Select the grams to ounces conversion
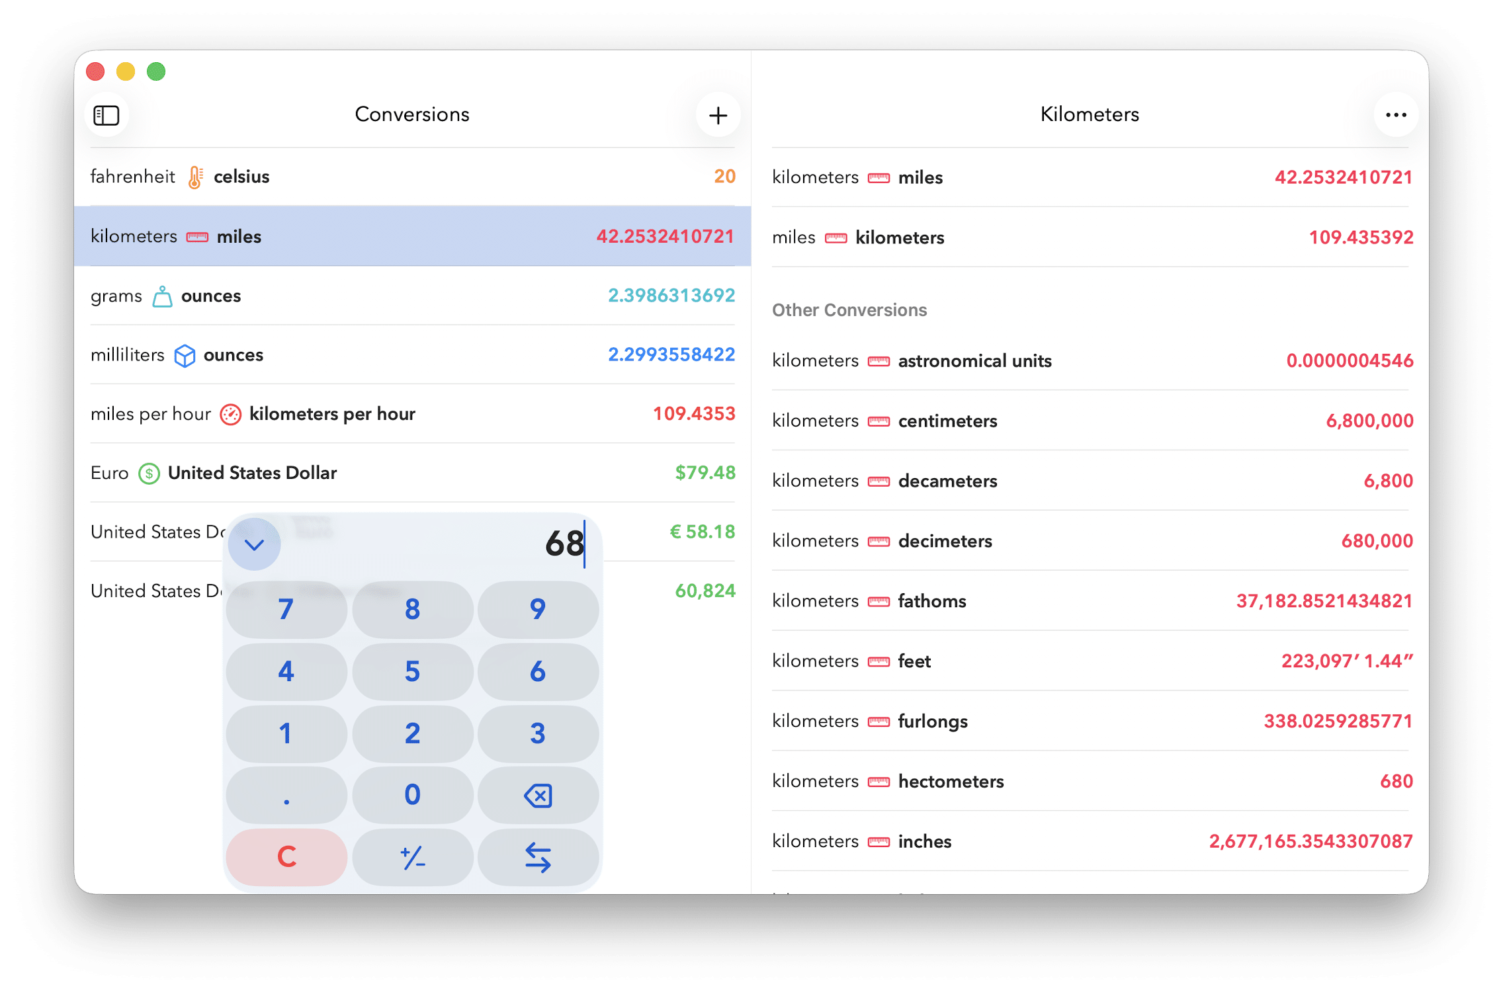1503x992 pixels. 412,296
